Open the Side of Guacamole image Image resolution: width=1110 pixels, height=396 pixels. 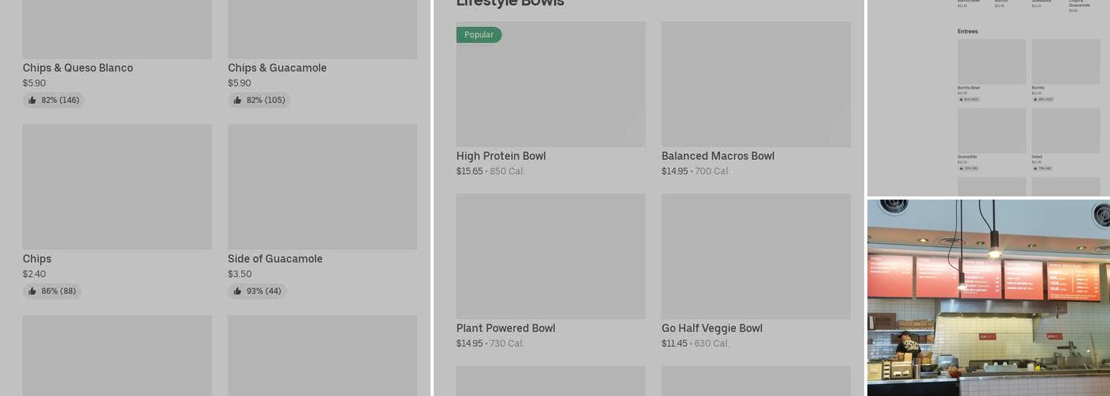[x=322, y=187]
